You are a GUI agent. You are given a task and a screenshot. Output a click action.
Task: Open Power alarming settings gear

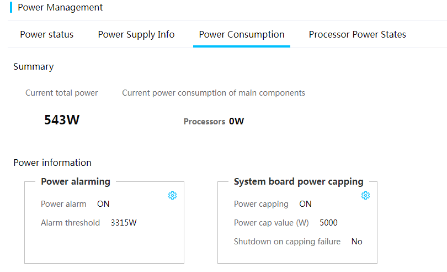pos(172,195)
